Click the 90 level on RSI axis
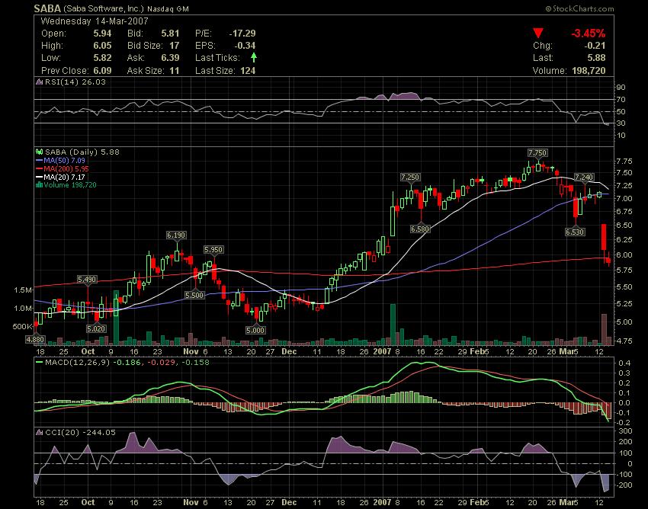 (x=621, y=87)
